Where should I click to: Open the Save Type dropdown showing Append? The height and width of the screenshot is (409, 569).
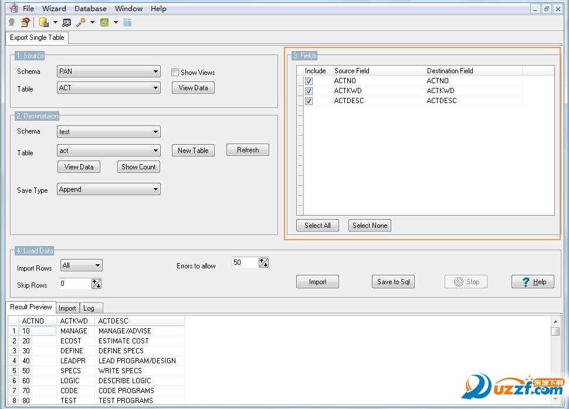[x=109, y=189]
